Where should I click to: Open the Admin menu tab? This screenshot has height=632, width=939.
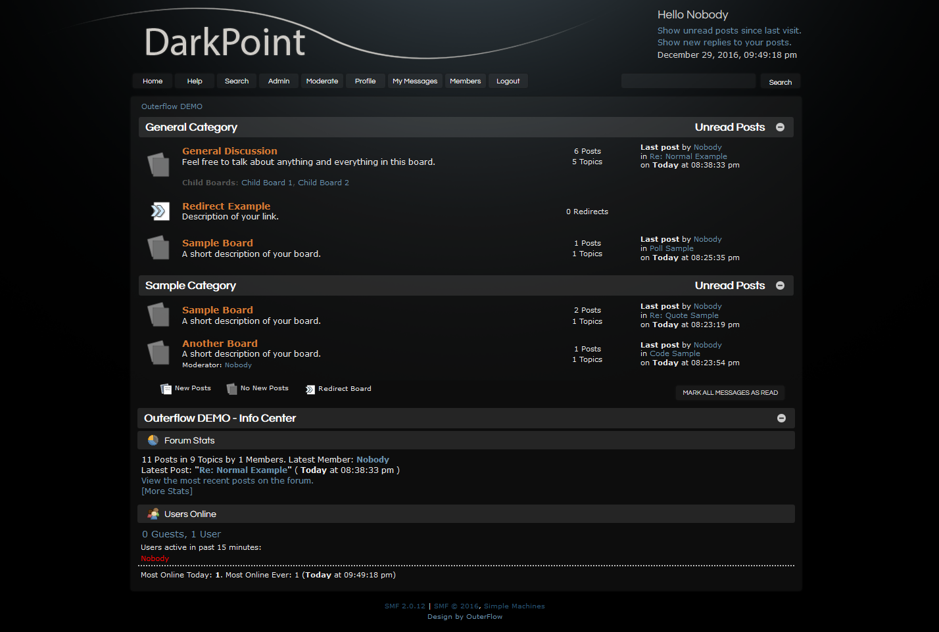(x=279, y=81)
